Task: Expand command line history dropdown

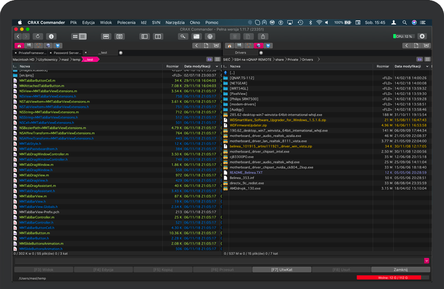Action: tap(427, 260)
